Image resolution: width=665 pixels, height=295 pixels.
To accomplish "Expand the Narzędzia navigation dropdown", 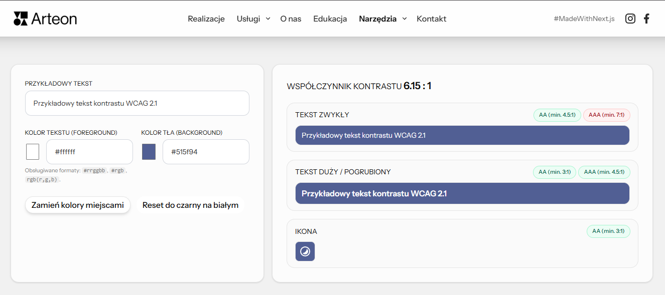I will (x=377, y=19).
